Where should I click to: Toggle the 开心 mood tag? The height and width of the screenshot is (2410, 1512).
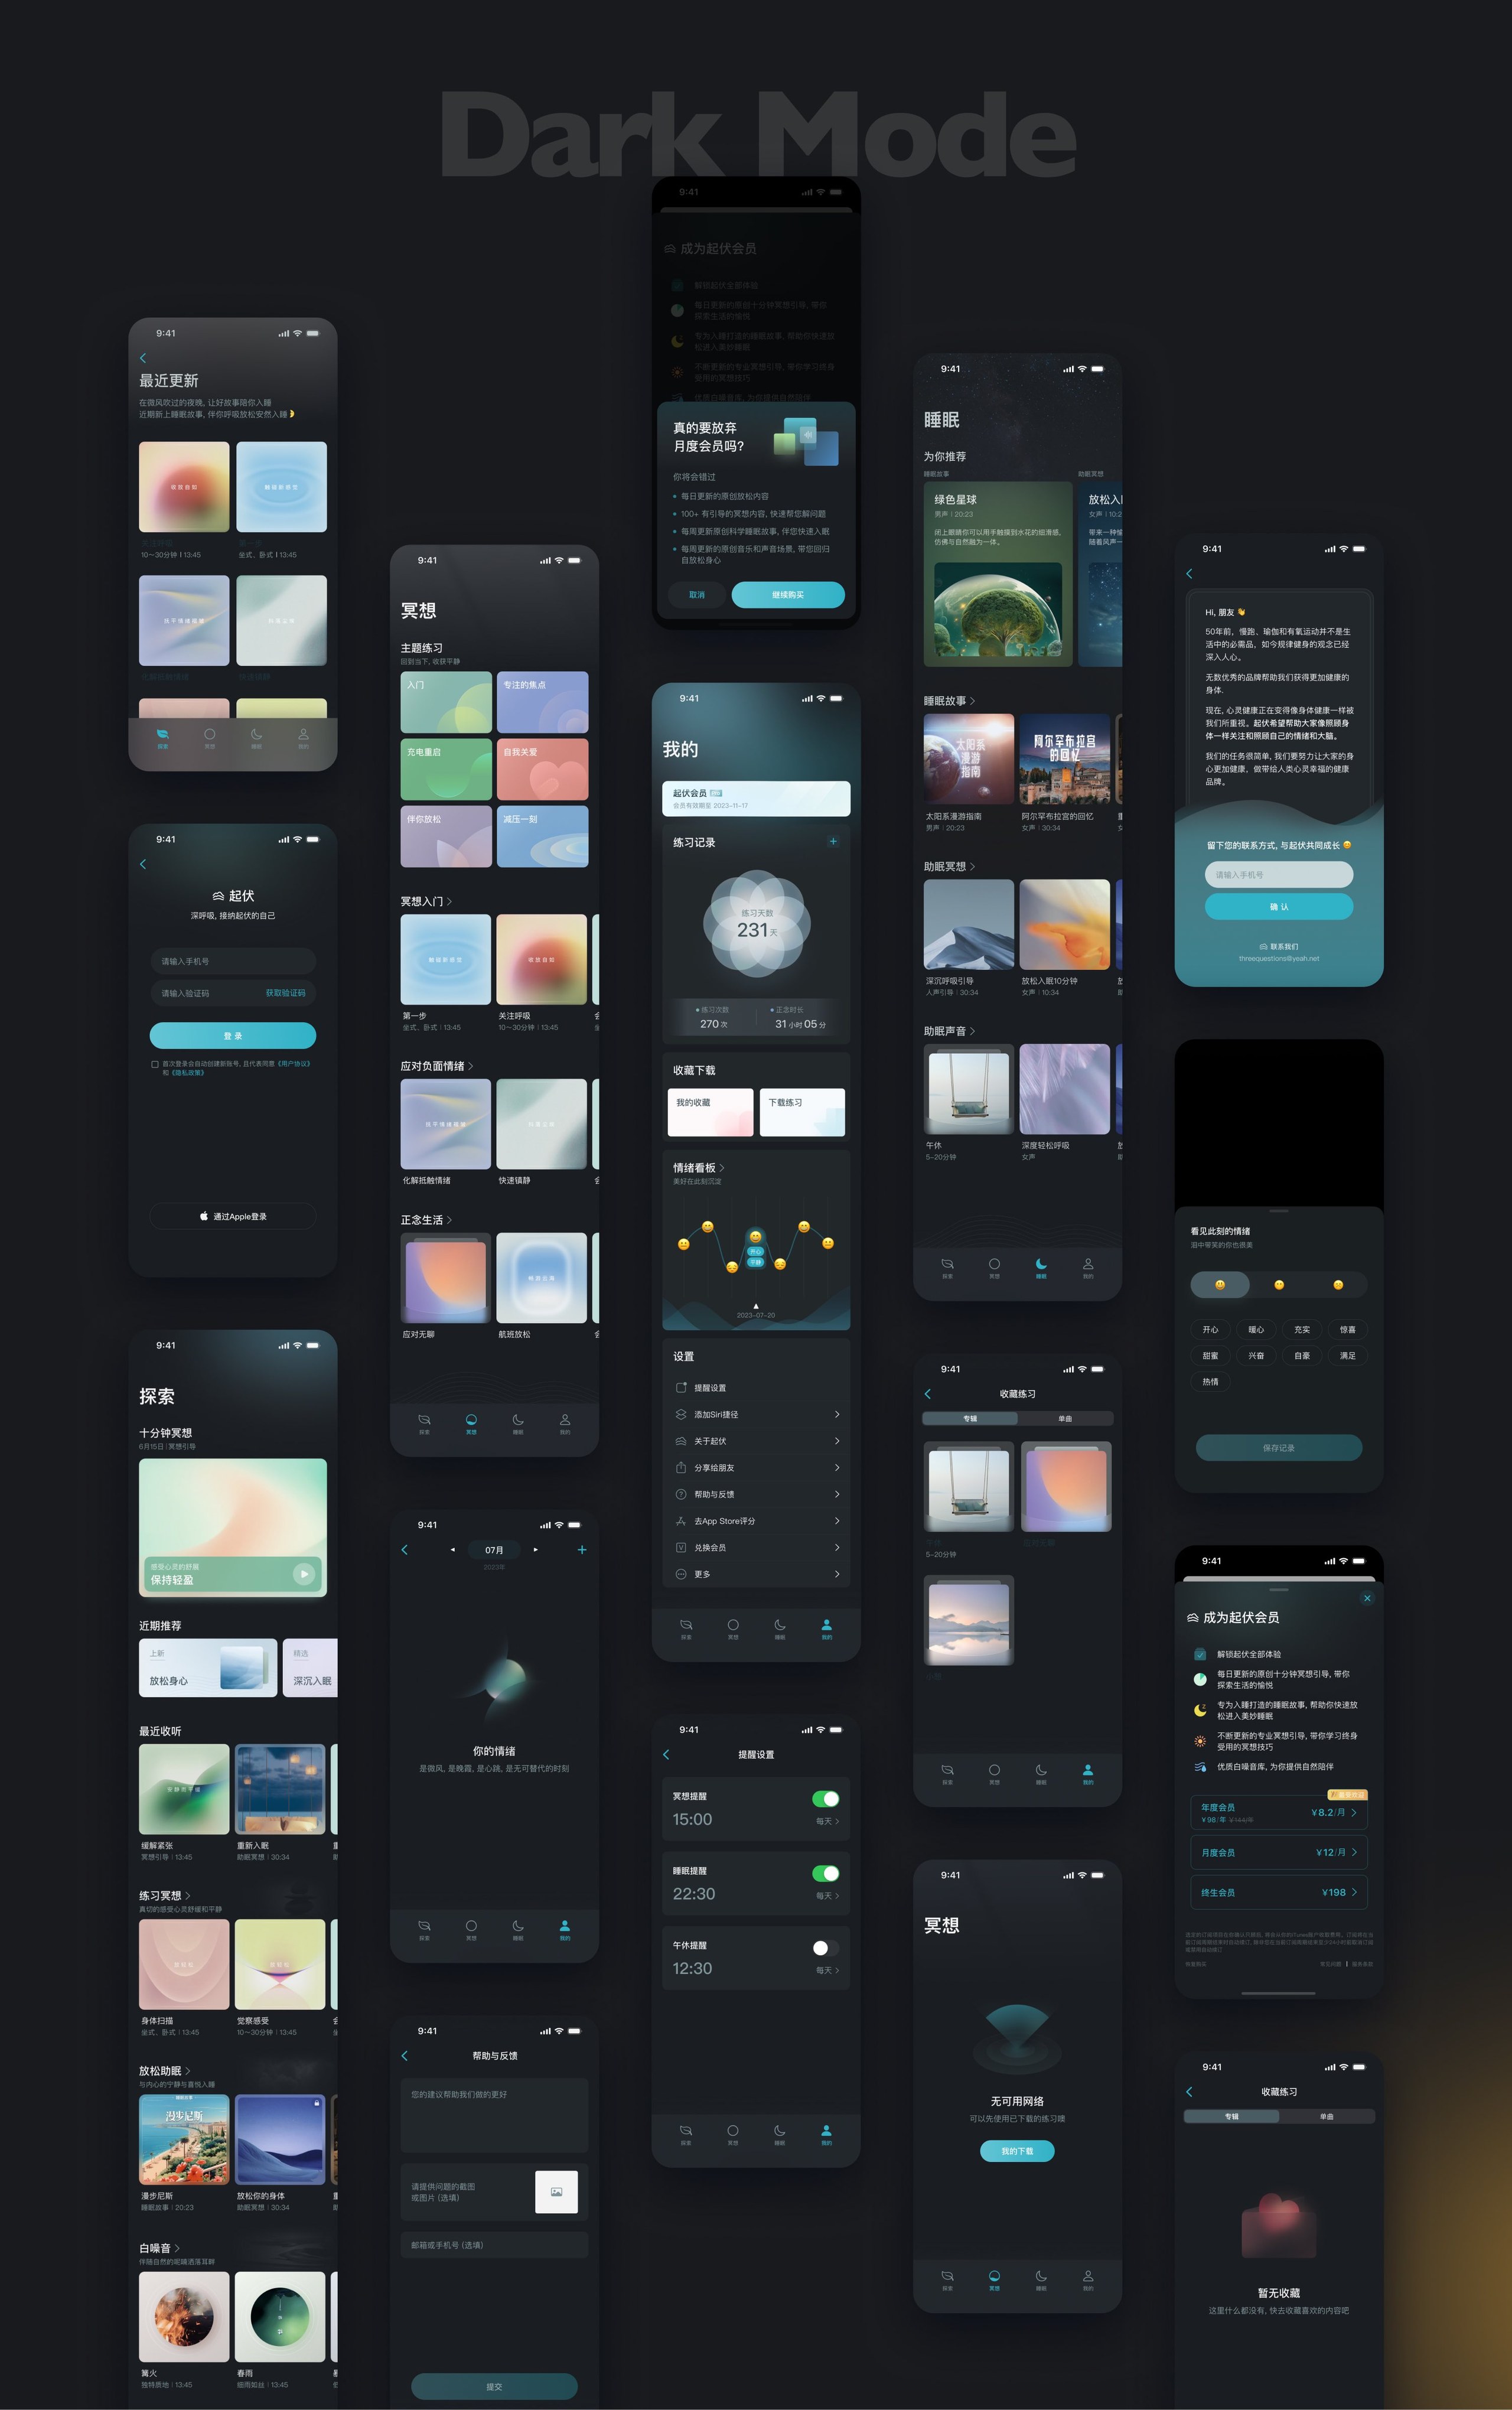click(1210, 1329)
